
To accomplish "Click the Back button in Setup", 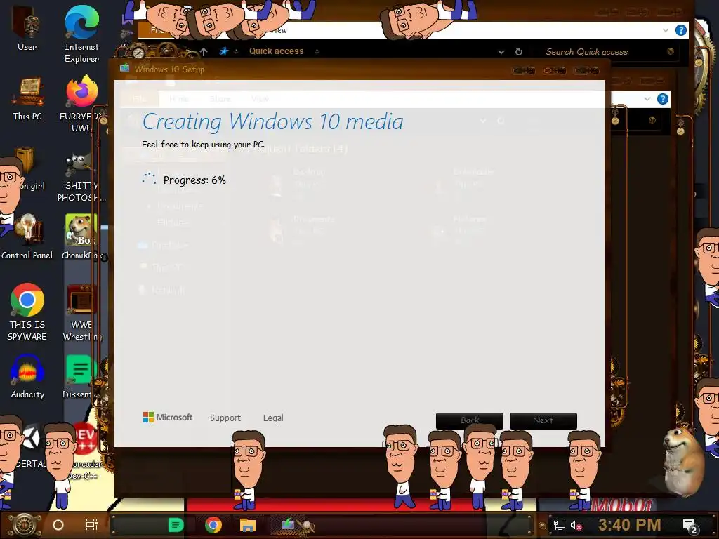I will (x=470, y=420).
